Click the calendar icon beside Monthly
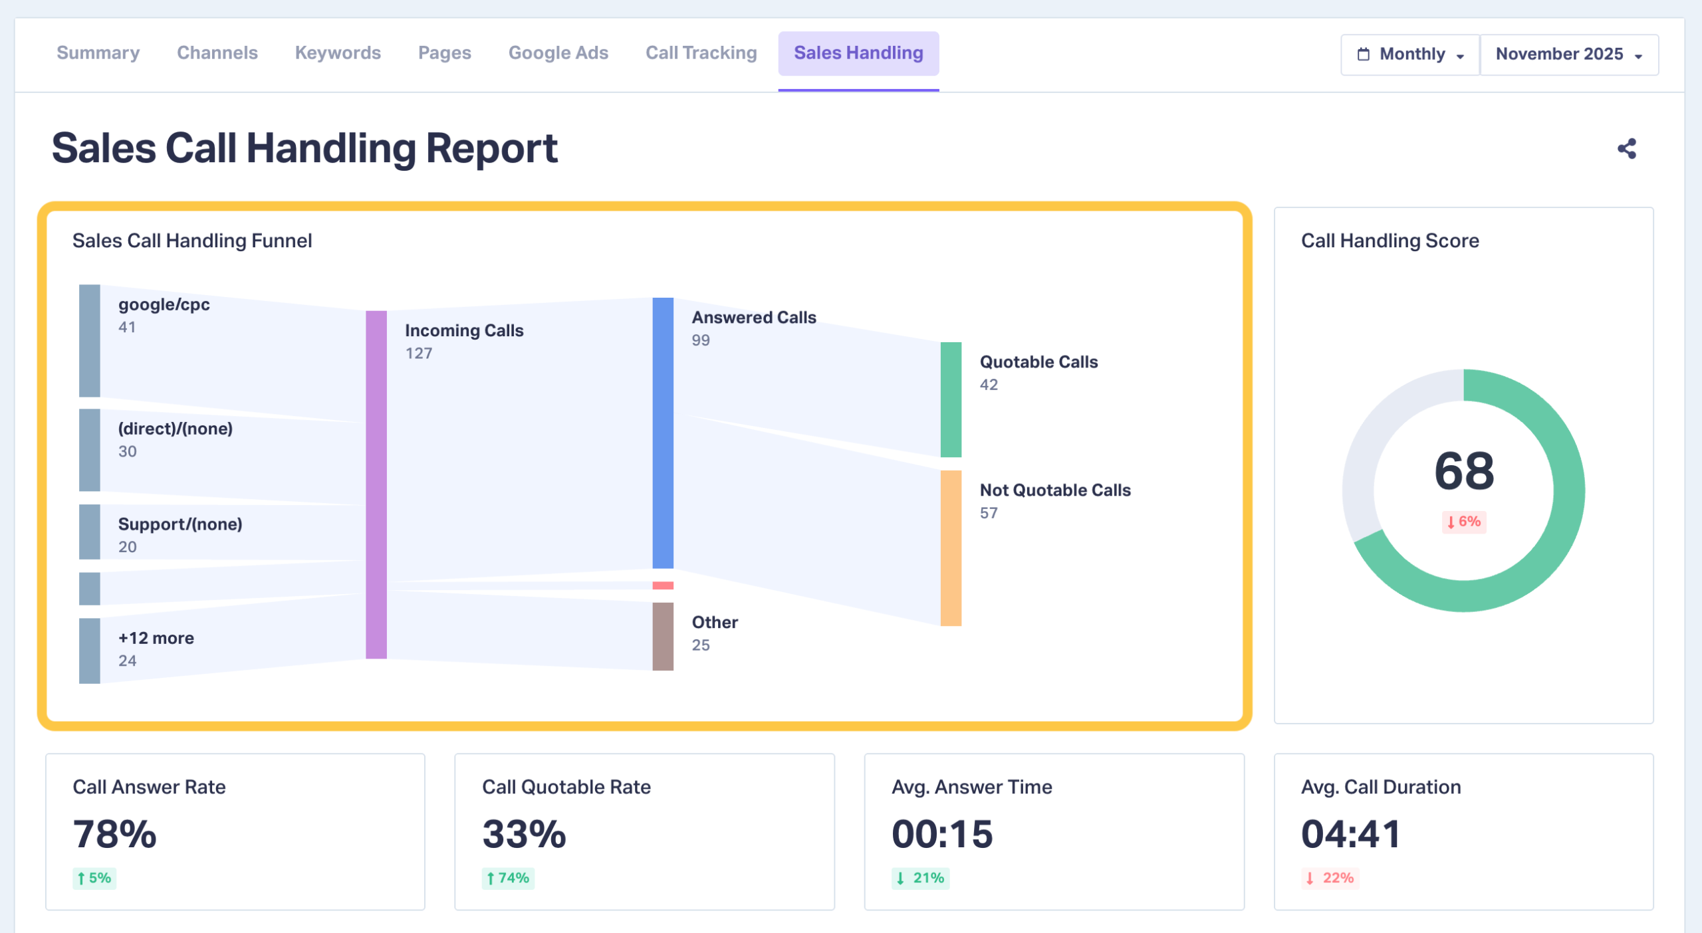The image size is (1702, 933). [x=1363, y=54]
